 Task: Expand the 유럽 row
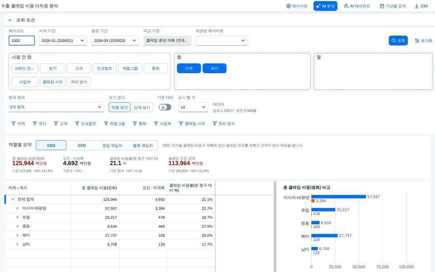pyautogui.click(x=17, y=217)
